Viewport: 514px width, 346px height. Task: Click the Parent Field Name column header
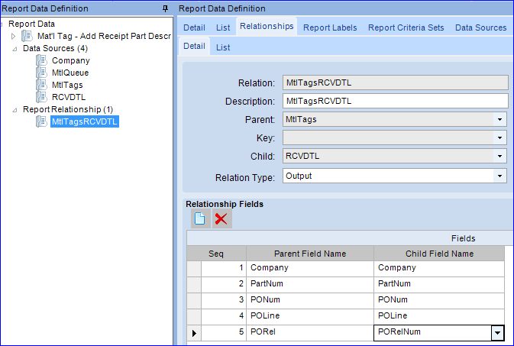pos(310,254)
